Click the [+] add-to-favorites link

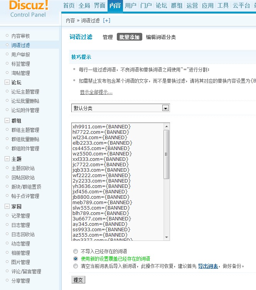107,20
